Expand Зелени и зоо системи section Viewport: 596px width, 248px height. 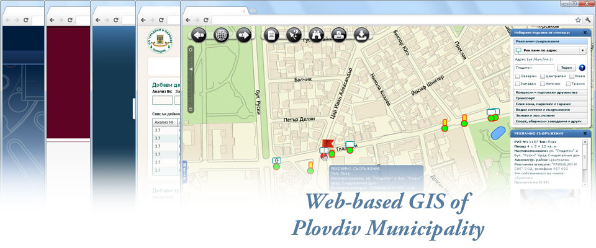click(x=551, y=115)
